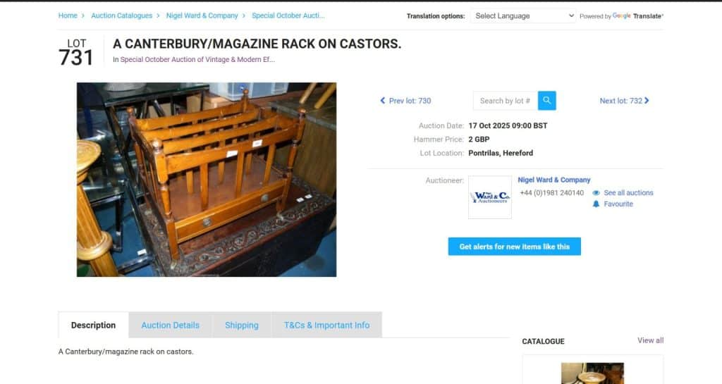722x384 pixels.
Task: Open the Nigel Ward & Company auctioneer link
Action: [x=554, y=180]
